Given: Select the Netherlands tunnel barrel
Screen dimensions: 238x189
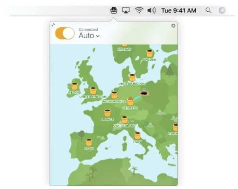Looking at the screenshot, I should (x=114, y=95).
